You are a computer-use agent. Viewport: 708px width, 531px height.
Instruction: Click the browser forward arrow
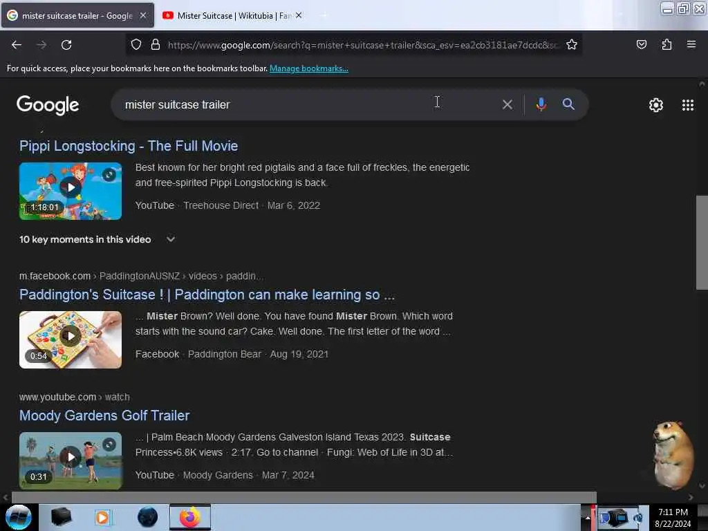[41, 45]
